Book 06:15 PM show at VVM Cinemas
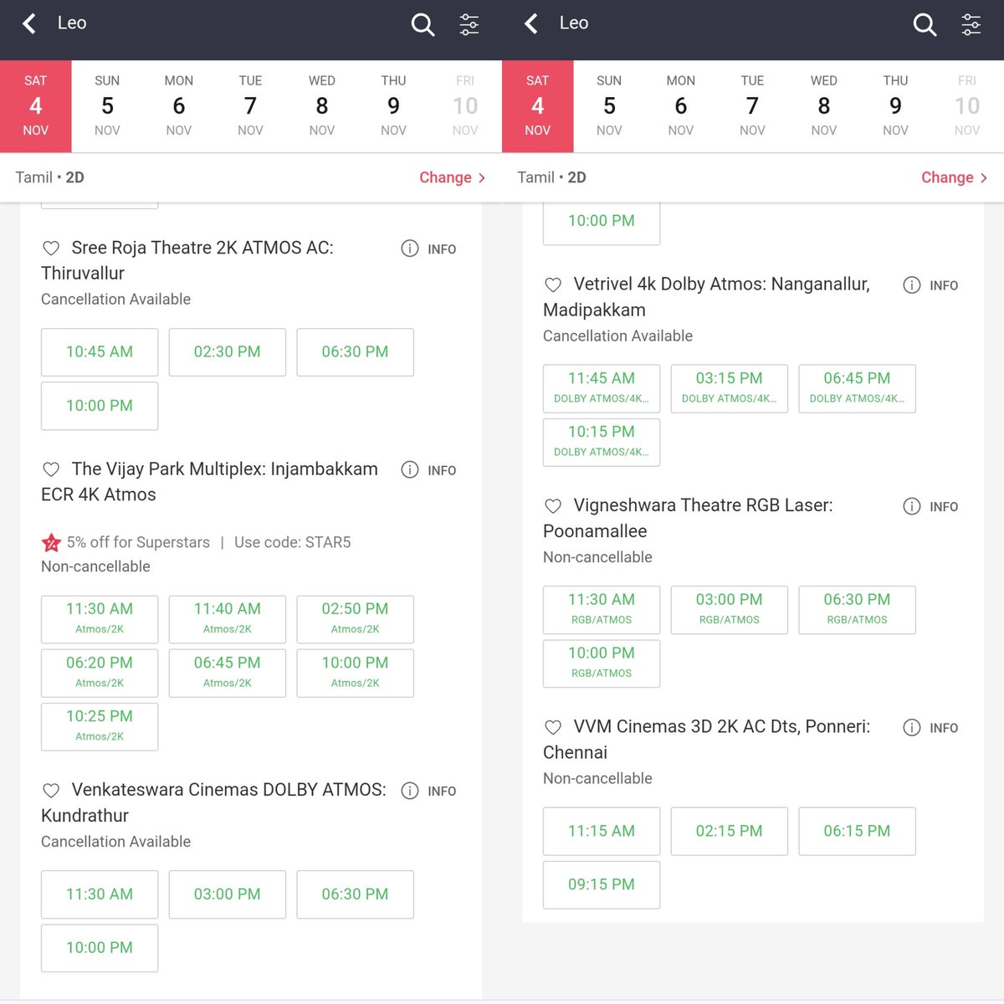The image size is (1004, 1004). tap(858, 831)
